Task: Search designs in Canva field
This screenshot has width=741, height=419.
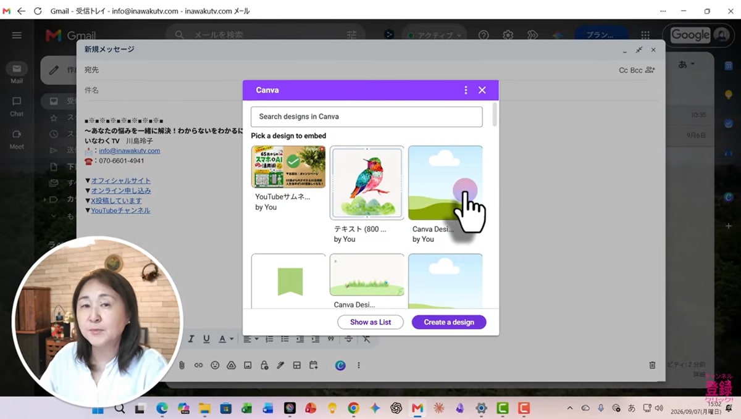Action: pyautogui.click(x=366, y=117)
